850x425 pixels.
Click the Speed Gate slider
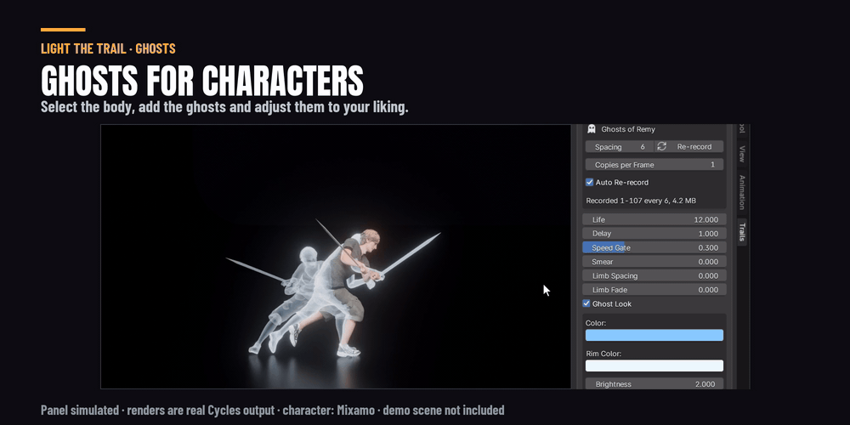(x=654, y=247)
